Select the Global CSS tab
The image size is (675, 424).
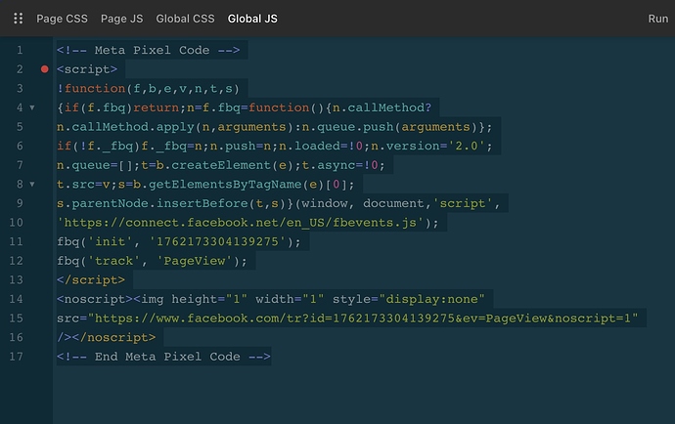pyautogui.click(x=185, y=19)
